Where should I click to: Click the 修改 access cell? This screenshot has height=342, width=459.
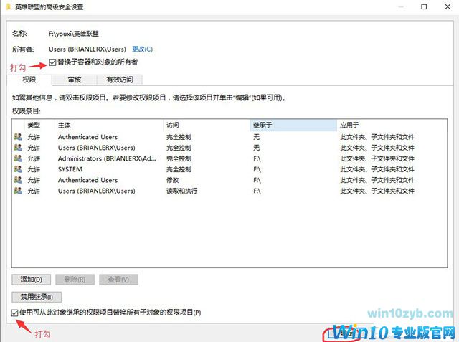click(173, 180)
